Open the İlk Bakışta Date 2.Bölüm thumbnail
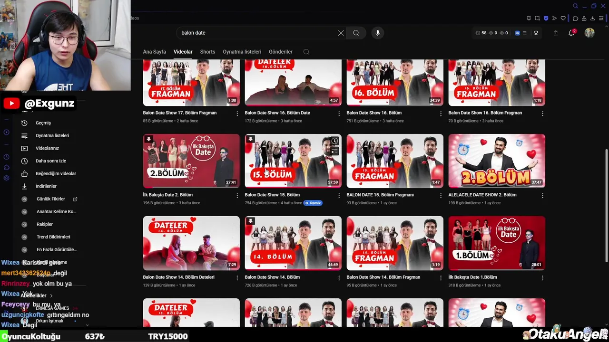The image size is (609, 342). click(x=191, y=161)
